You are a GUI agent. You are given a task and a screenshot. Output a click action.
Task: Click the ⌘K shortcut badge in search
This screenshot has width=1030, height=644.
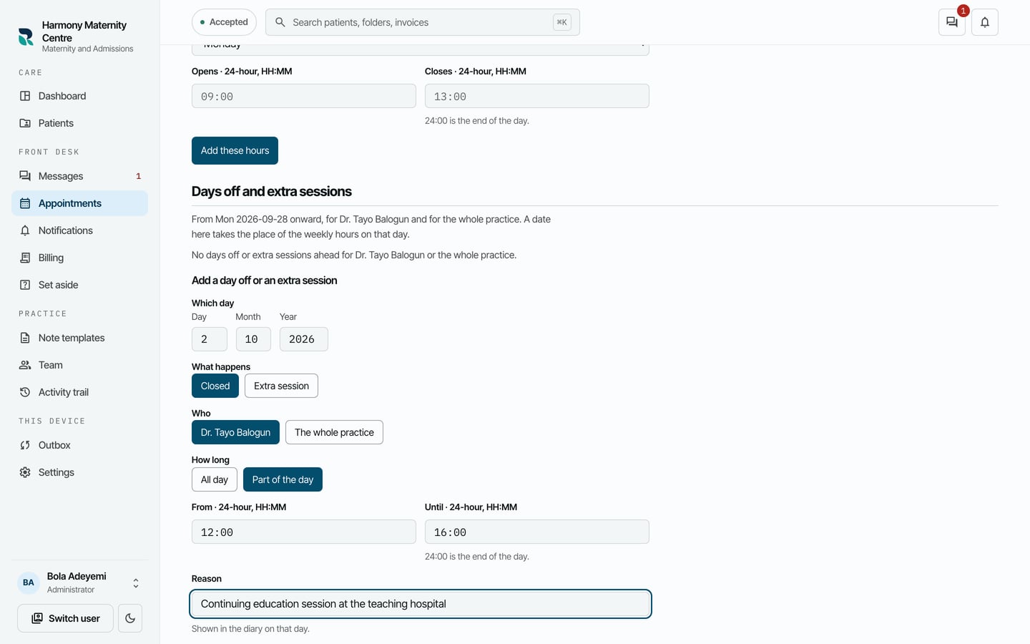coord(562,22)
